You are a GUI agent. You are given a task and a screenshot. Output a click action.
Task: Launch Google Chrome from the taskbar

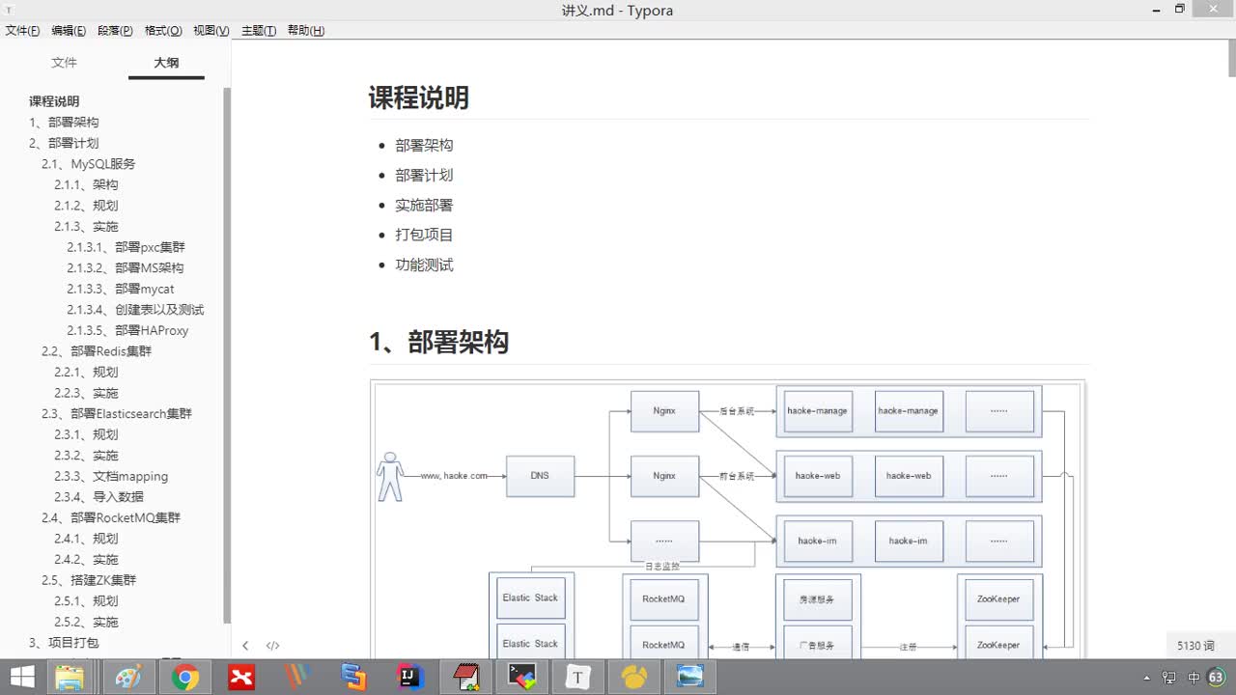[185, 678]
